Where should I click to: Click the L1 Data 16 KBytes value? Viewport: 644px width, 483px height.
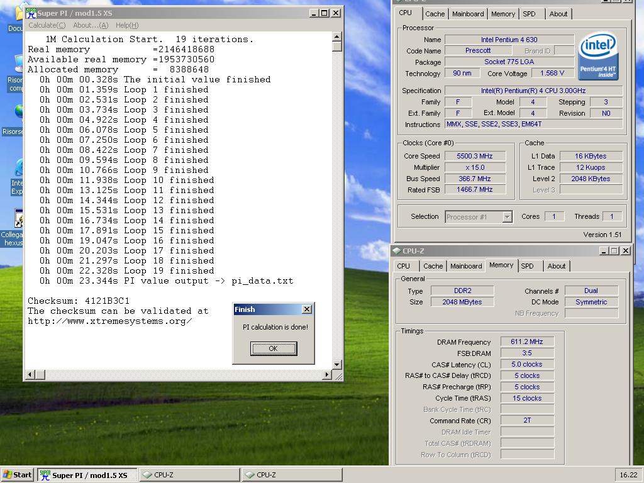pos(591,156)
